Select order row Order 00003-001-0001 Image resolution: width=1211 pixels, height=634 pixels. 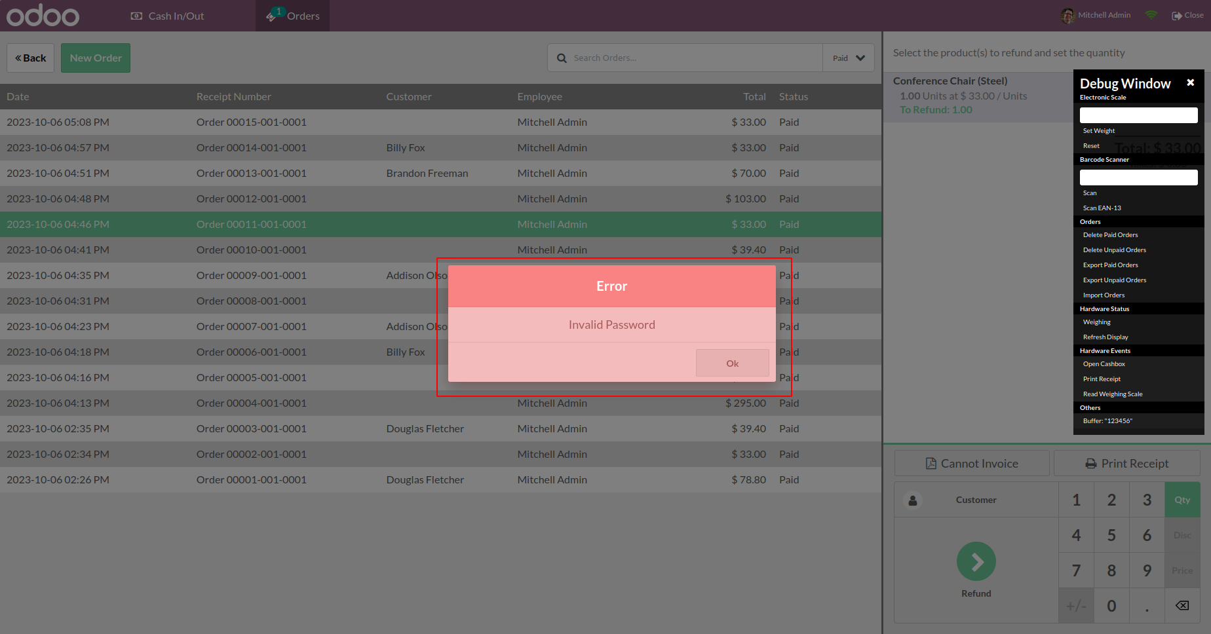pyautogui.click(x=440, y=428)
